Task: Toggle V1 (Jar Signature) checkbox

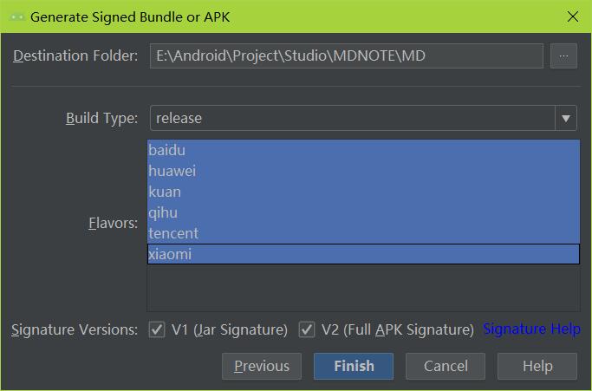Action: (157, 329)
